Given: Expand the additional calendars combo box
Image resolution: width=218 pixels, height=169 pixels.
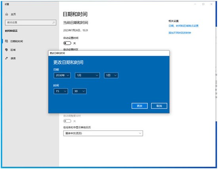Looking at the screenshot, I should (x=103, y=133).
